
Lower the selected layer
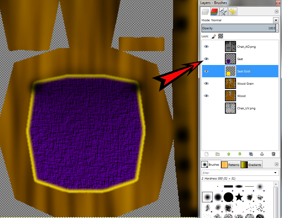(240, 154)
